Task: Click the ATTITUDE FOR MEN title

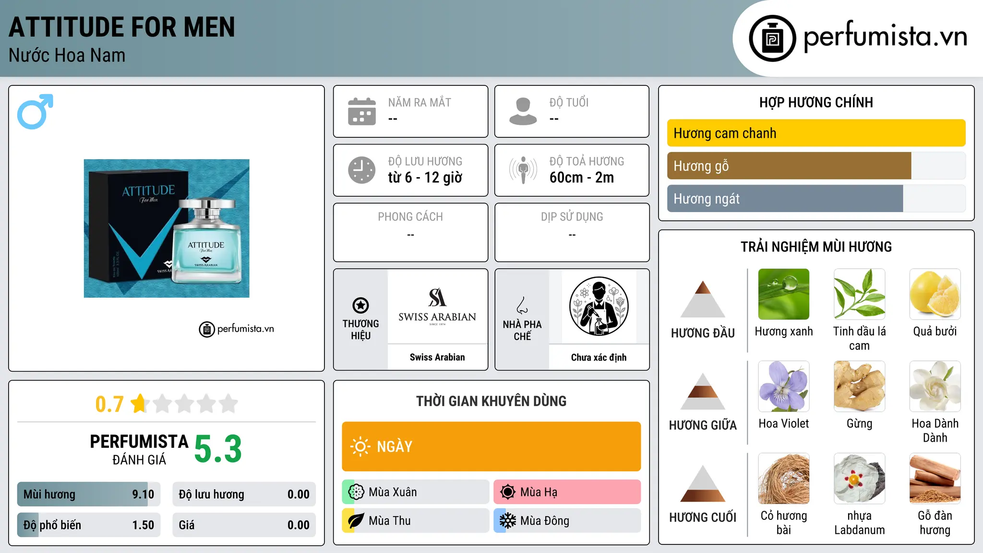Action: tap(122, 27)
